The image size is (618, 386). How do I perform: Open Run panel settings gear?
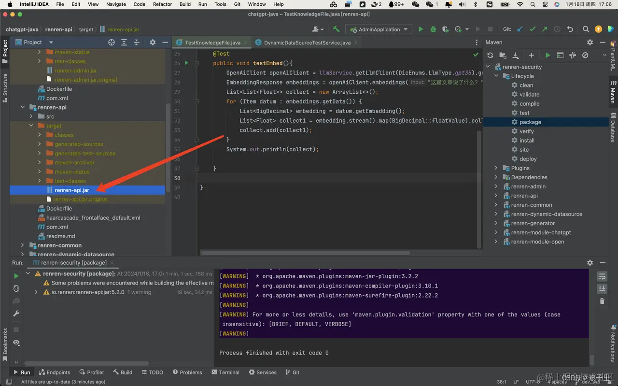point(590,263)
